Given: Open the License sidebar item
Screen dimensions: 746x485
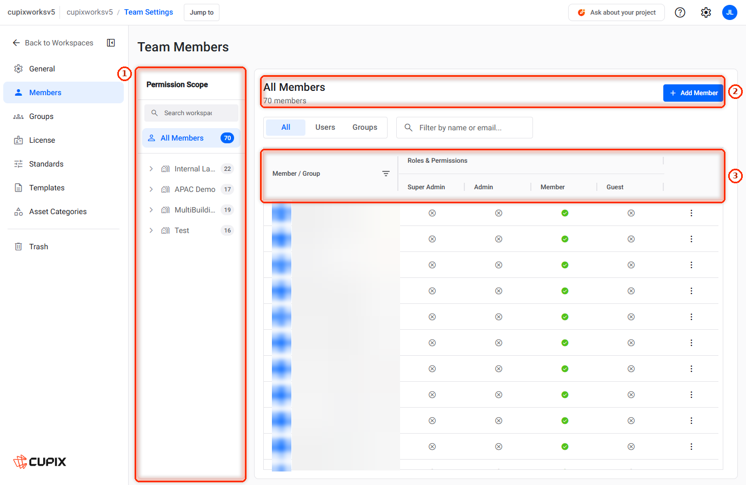Looking at the screenshot, I should [x=63, y=140].
